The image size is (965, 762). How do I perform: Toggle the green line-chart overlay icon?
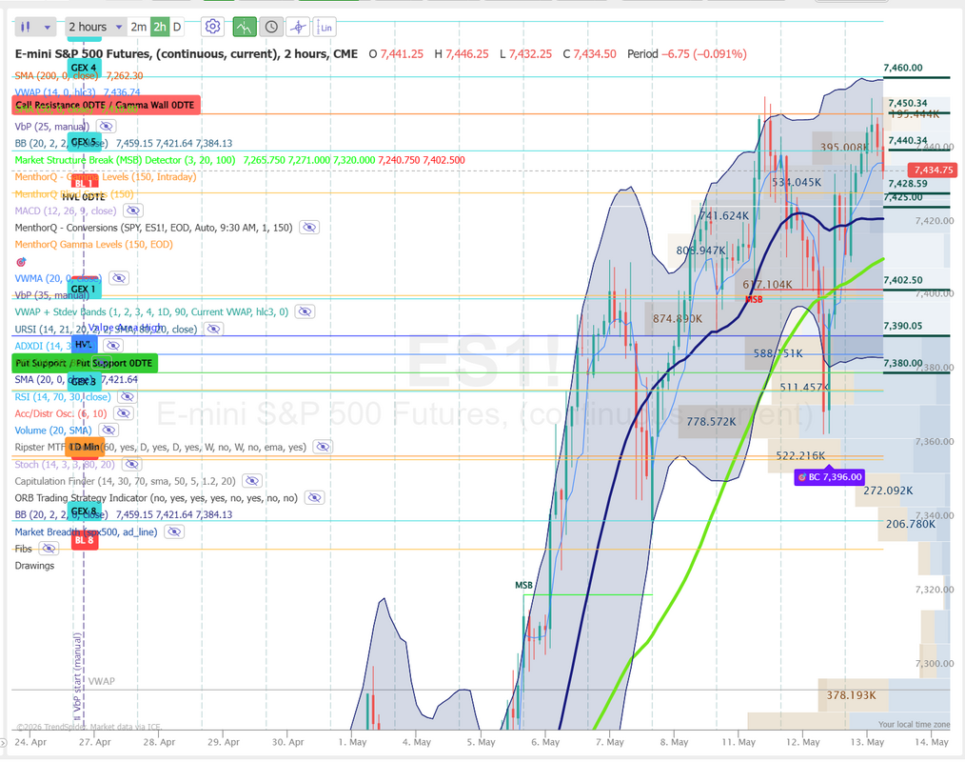(x=245, y=27)
